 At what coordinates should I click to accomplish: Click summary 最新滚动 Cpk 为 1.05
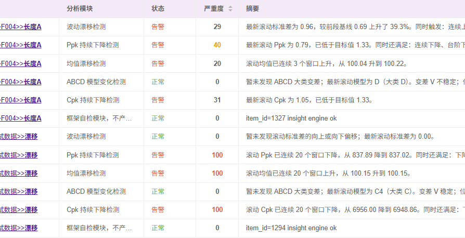[x=309, y=100]
